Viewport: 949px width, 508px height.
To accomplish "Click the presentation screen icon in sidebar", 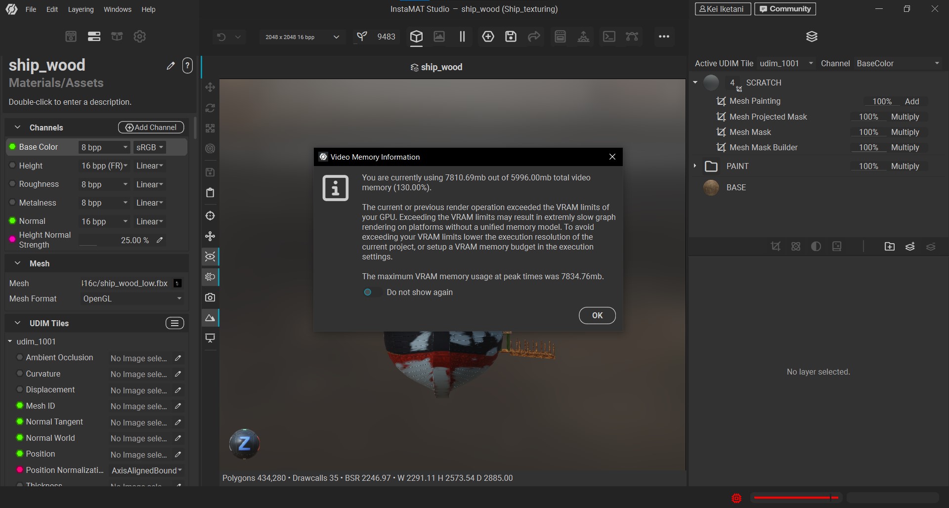I will [x=210, y=338].
